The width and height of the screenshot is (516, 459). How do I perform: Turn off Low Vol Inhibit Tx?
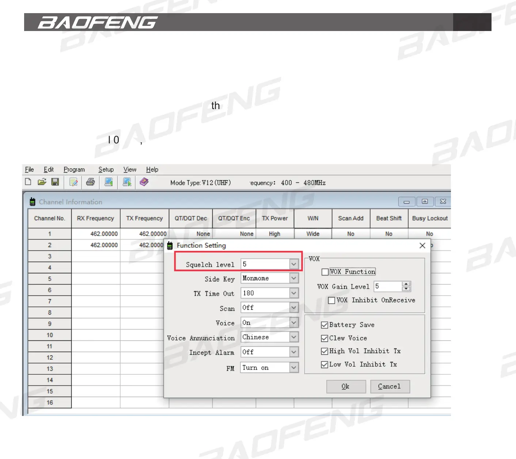coord(324,364)
